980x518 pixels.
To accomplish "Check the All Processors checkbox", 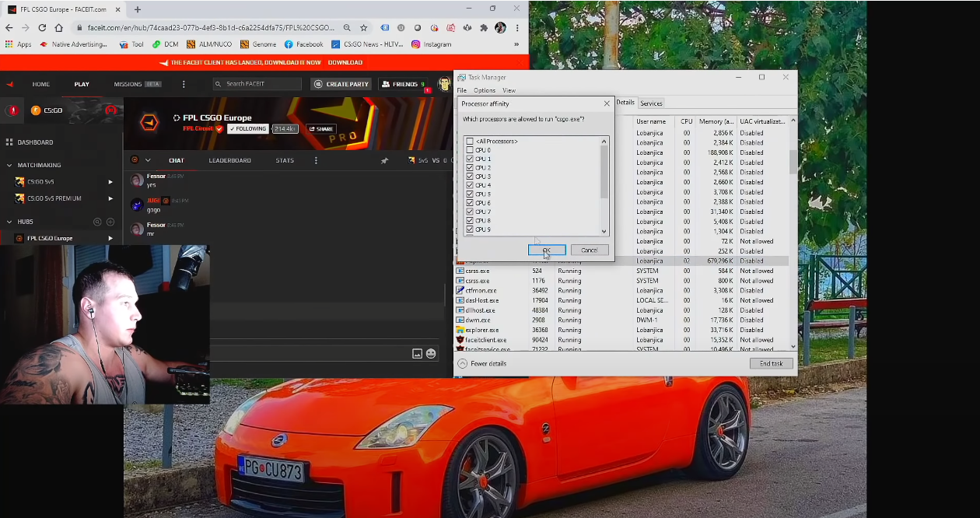I will tap(469, 142).
